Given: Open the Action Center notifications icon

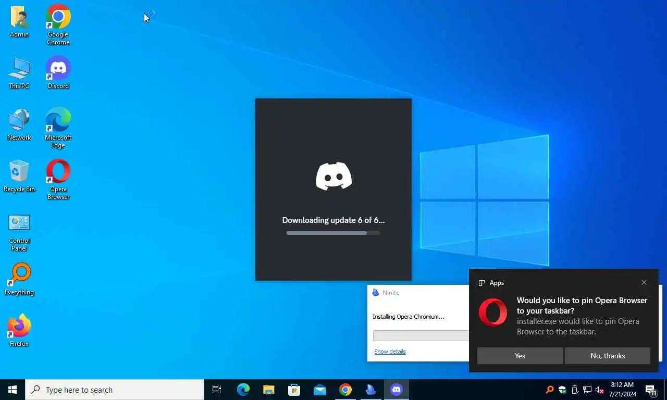Looking at the screenshot, I should (651, 390).
